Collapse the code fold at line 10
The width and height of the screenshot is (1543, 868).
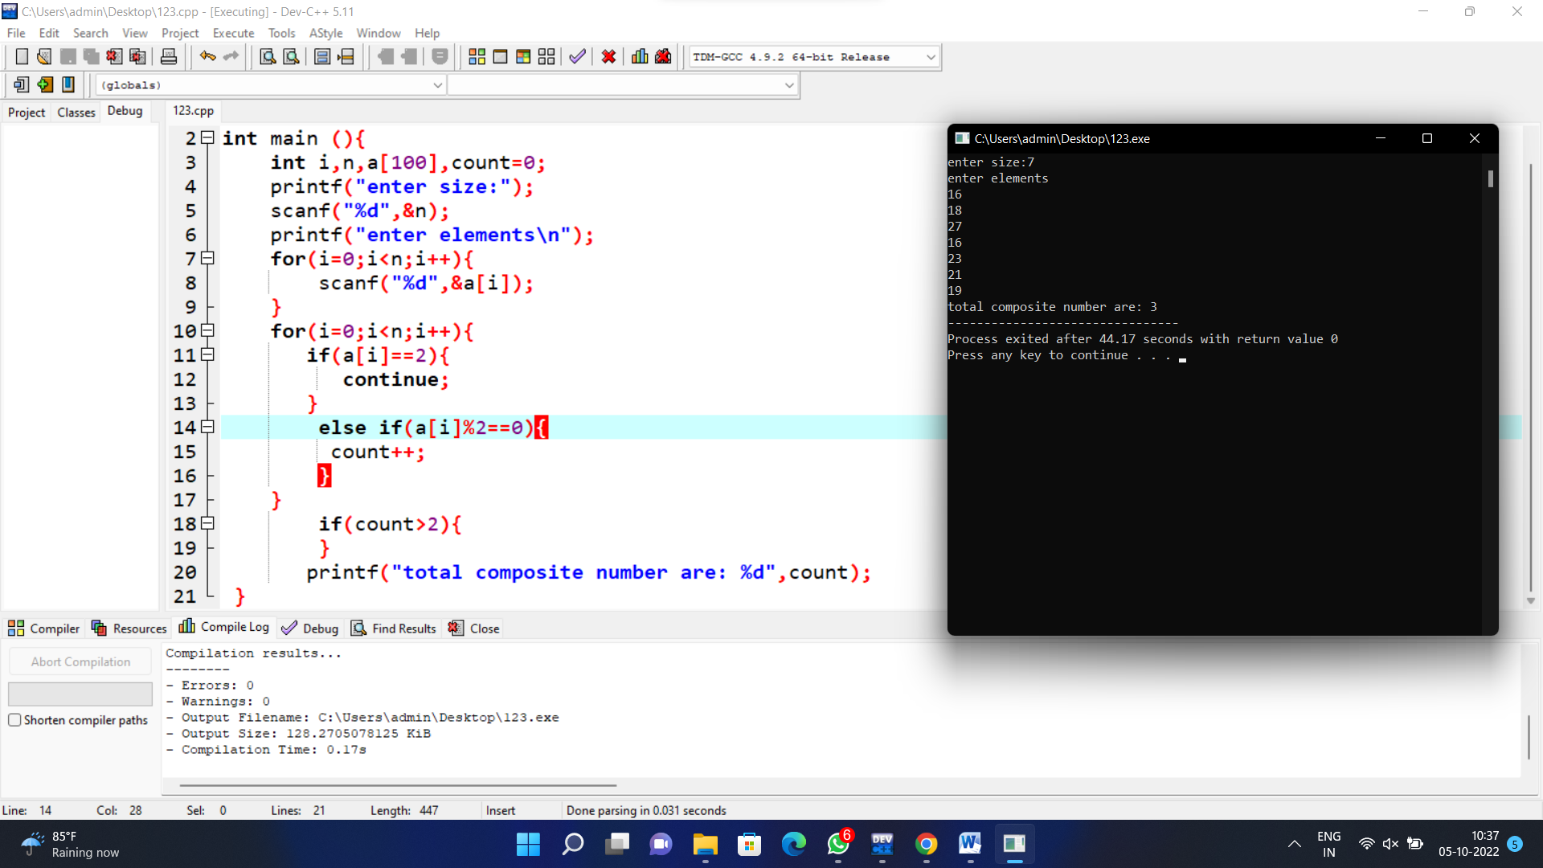pyautogui.click(x=207, y=330)
